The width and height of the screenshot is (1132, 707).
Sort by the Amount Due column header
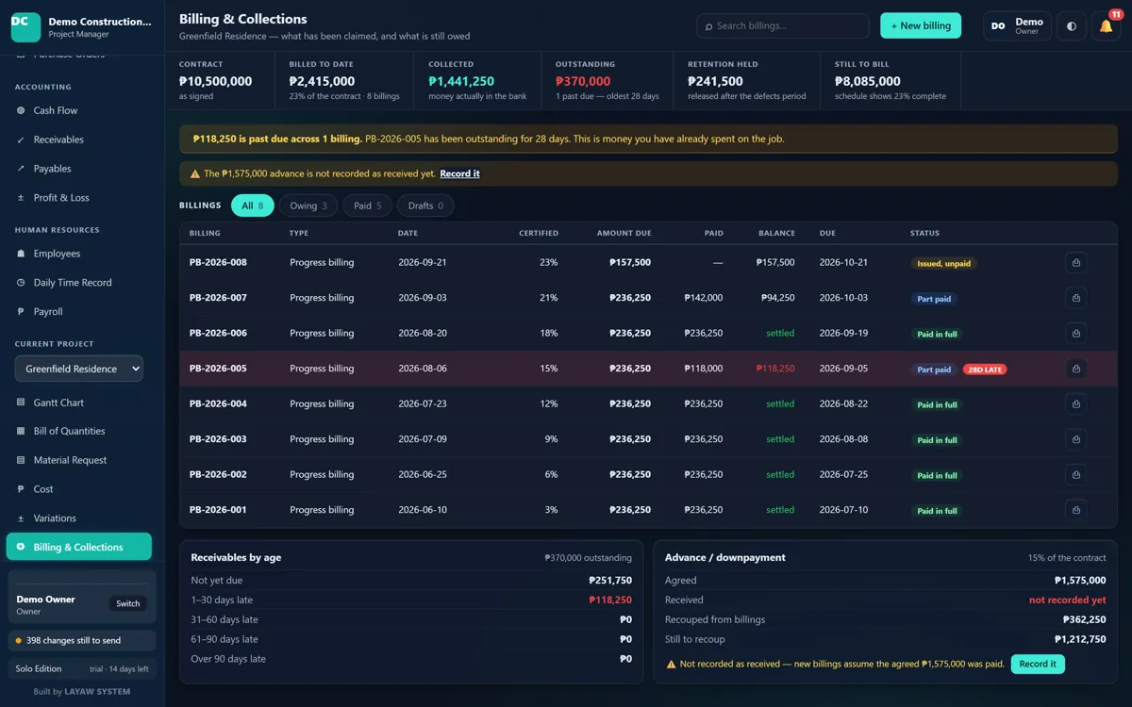(624, 233)
